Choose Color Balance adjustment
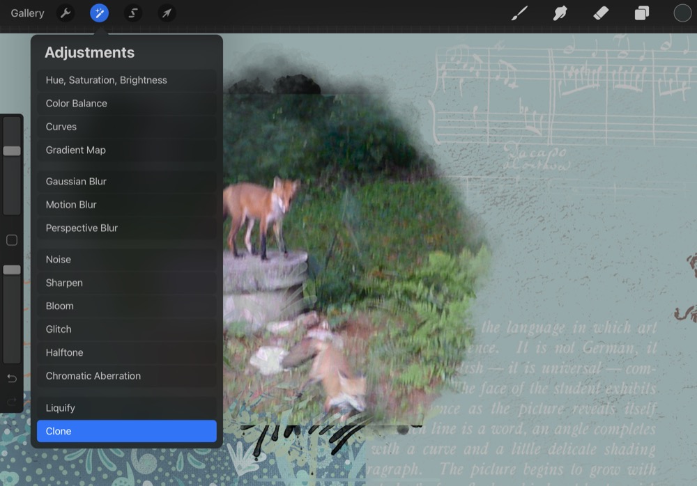The height and width of the screenshot is (486, 697). pos(127,104)
